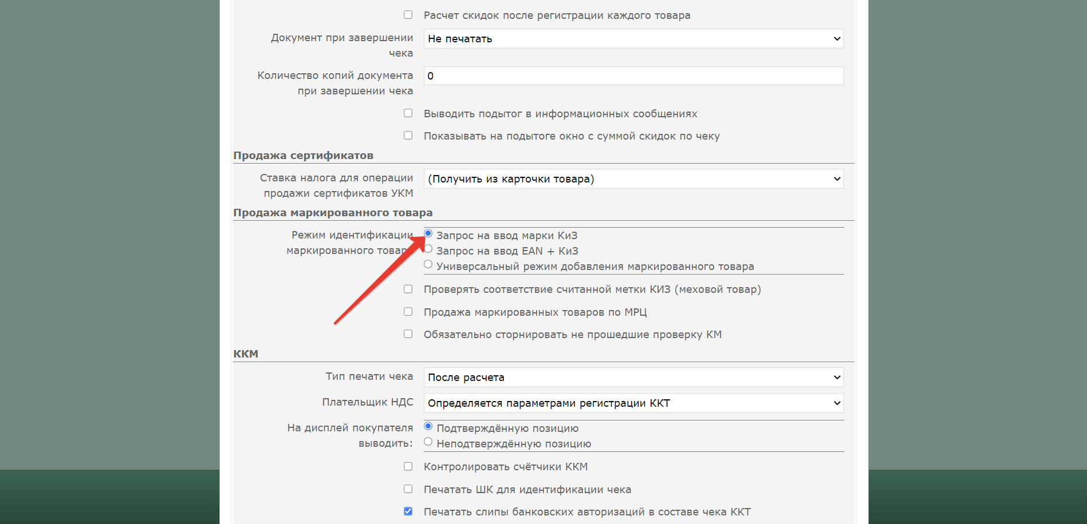Click label 'Режим идентификации маркированного товара'
The image size is (1087, 524).
pyautogui.click(x=350, y=243)
